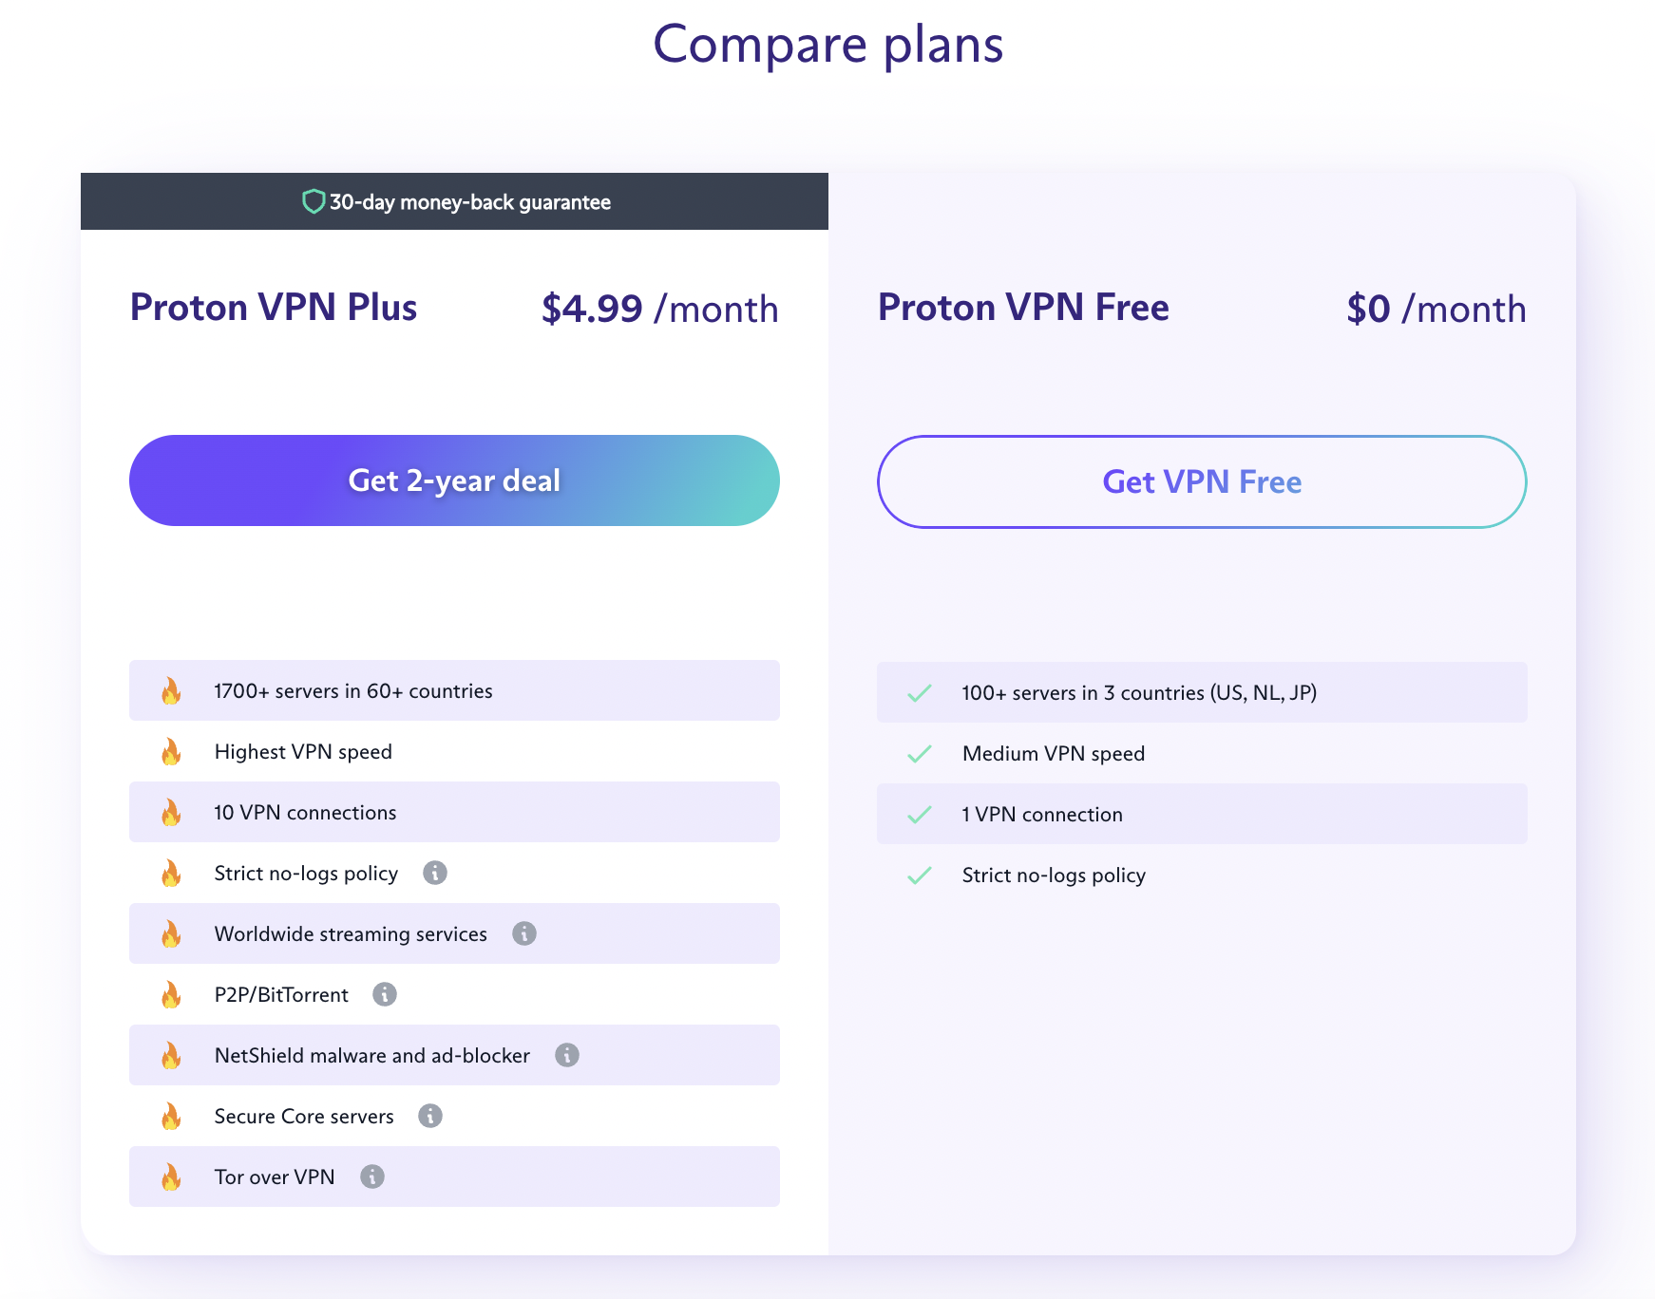Click the info icon next to Strict no-logs policy
The height and width of the screenshot is (1299, 1655).
437,873
